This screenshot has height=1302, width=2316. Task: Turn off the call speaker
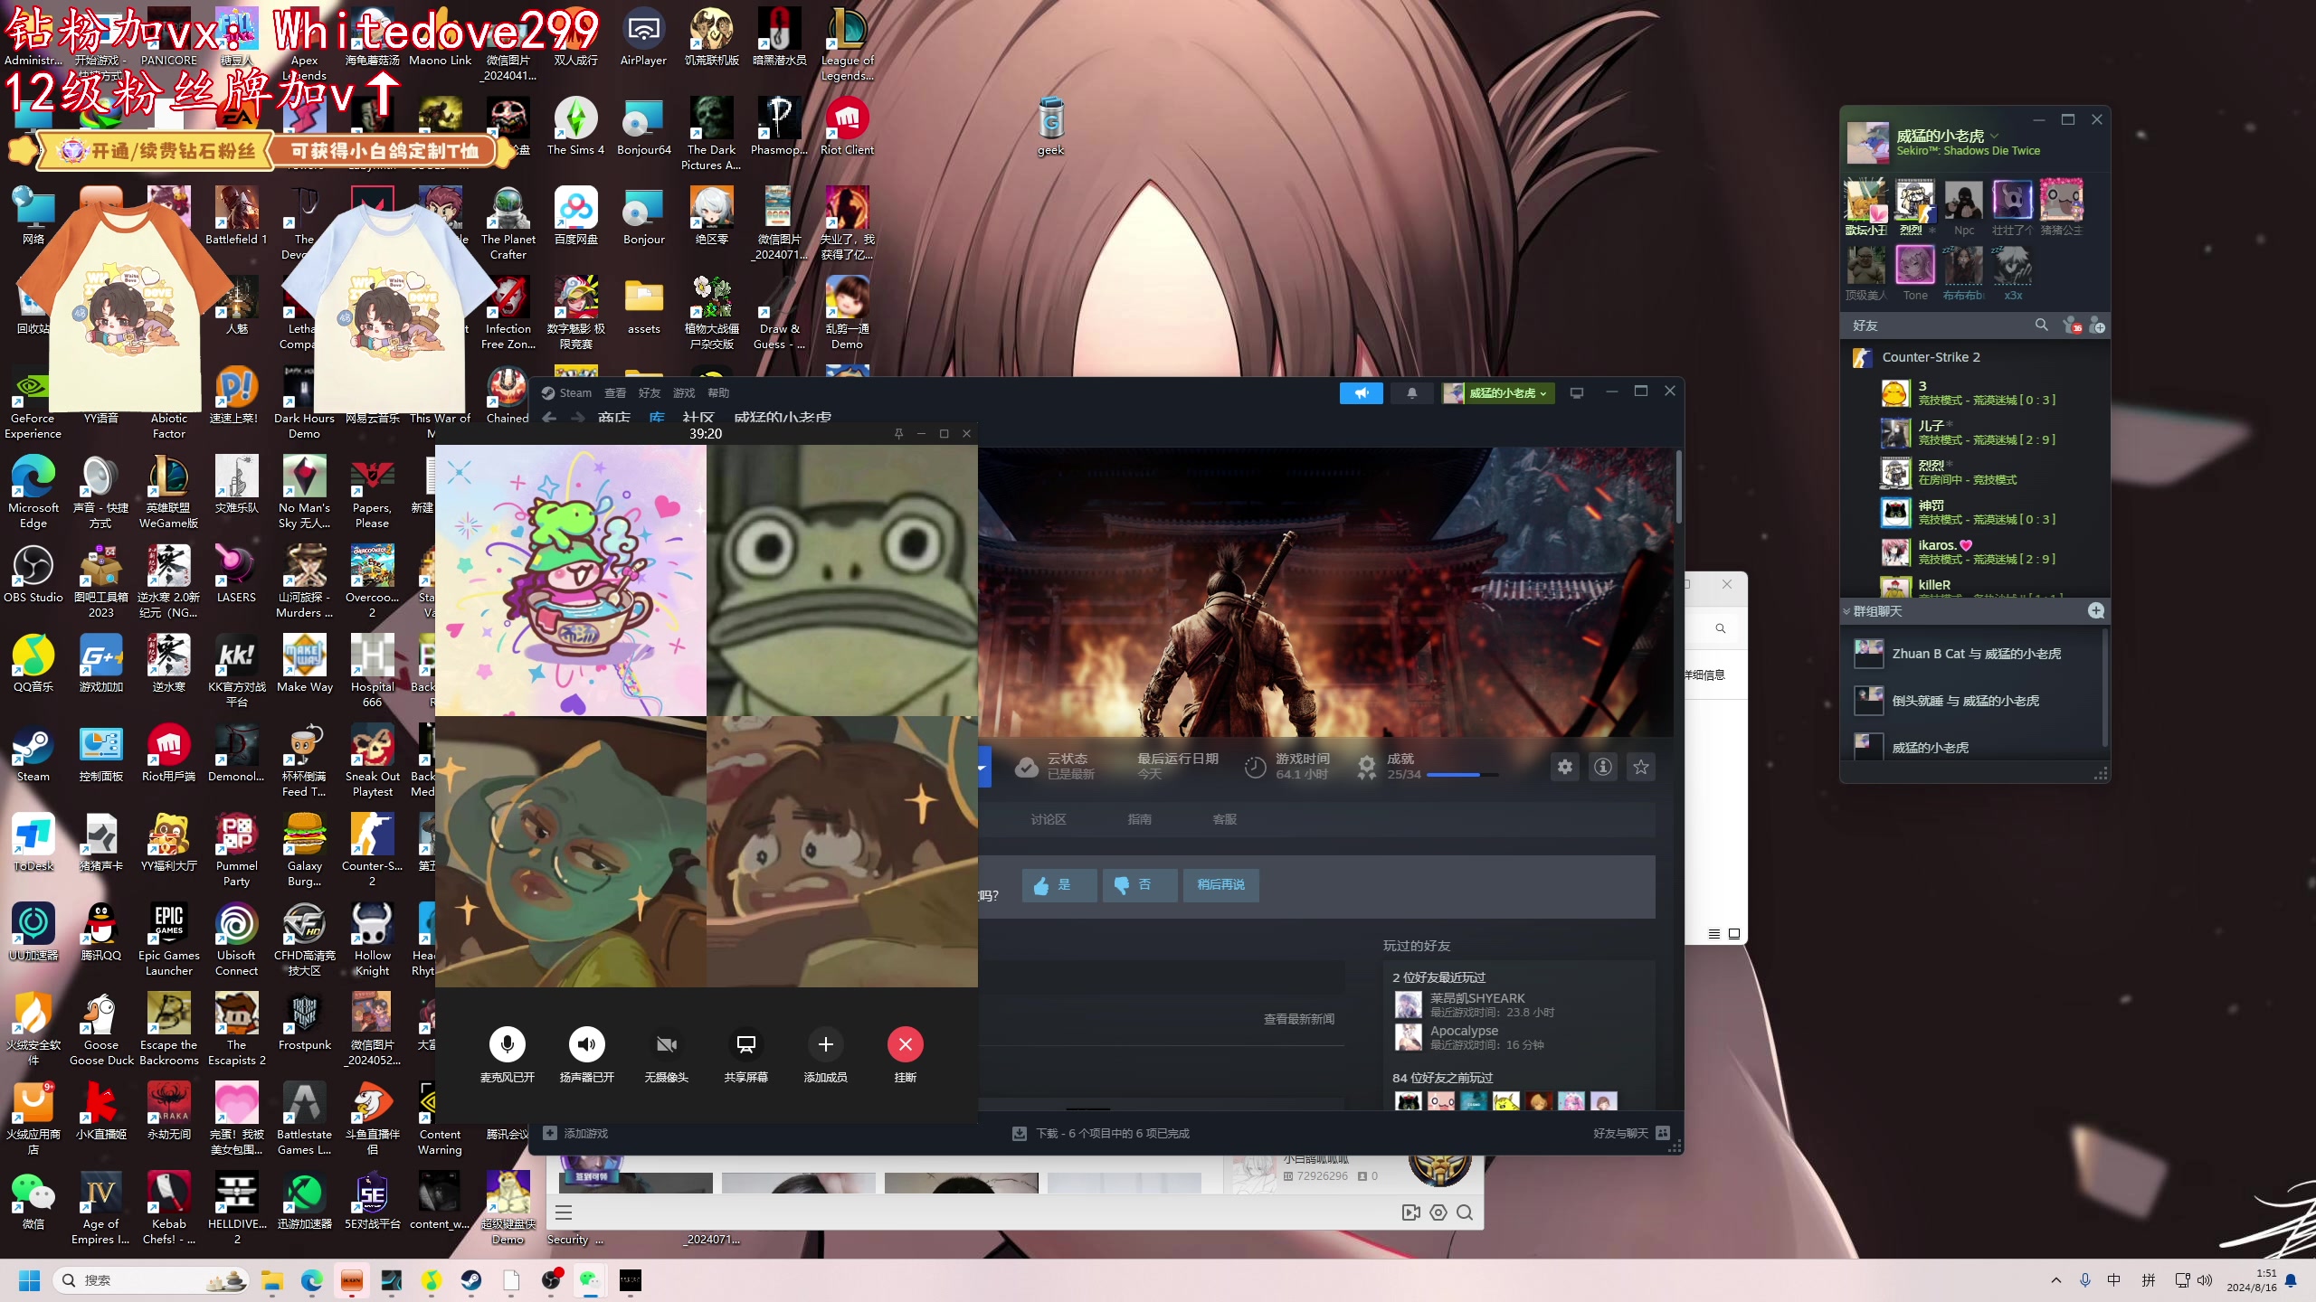click(587, 1044)
